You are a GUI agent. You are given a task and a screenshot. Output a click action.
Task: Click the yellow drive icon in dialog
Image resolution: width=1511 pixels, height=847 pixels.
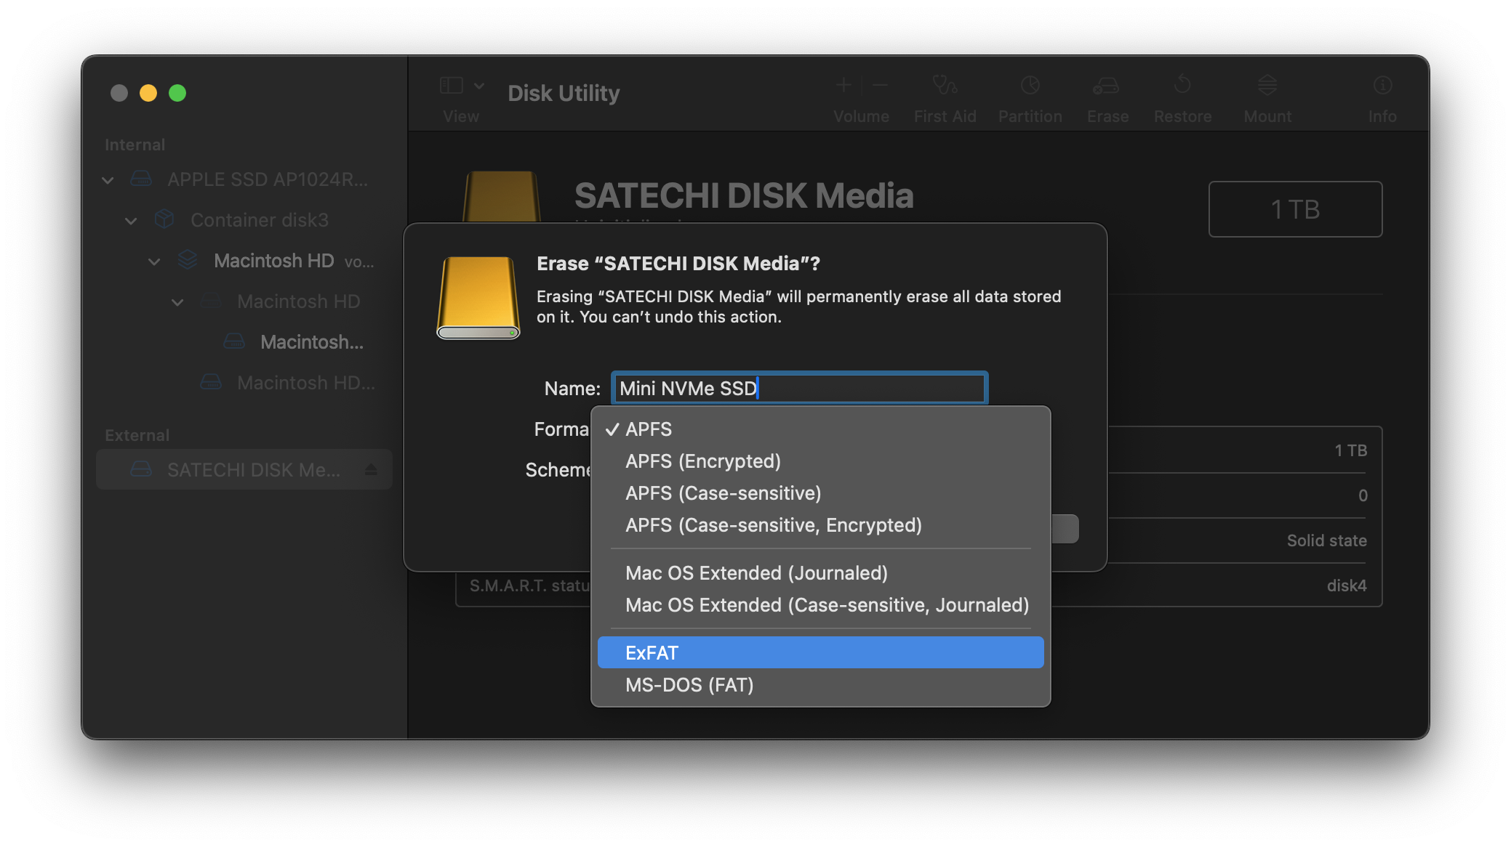(478, 297)
